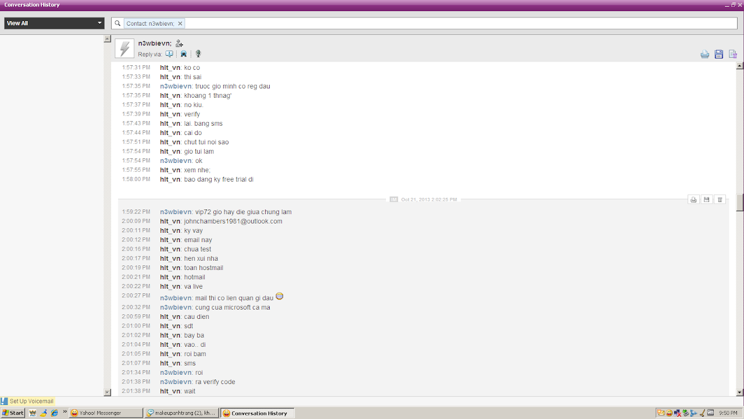Click message 'vip72 gio hay die giua chung lam'
Image resolution: width=744 pixels, height=419 pixels.
tap(244, 212)
